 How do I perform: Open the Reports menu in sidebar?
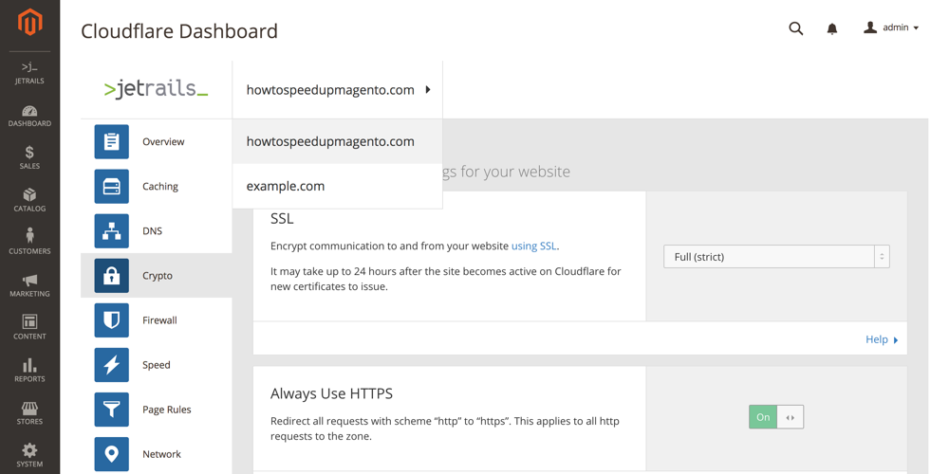pyautogui.click(x=29, y=371)
